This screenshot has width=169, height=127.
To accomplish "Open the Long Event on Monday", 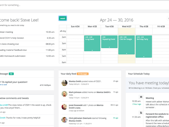I will pos(92,43).
